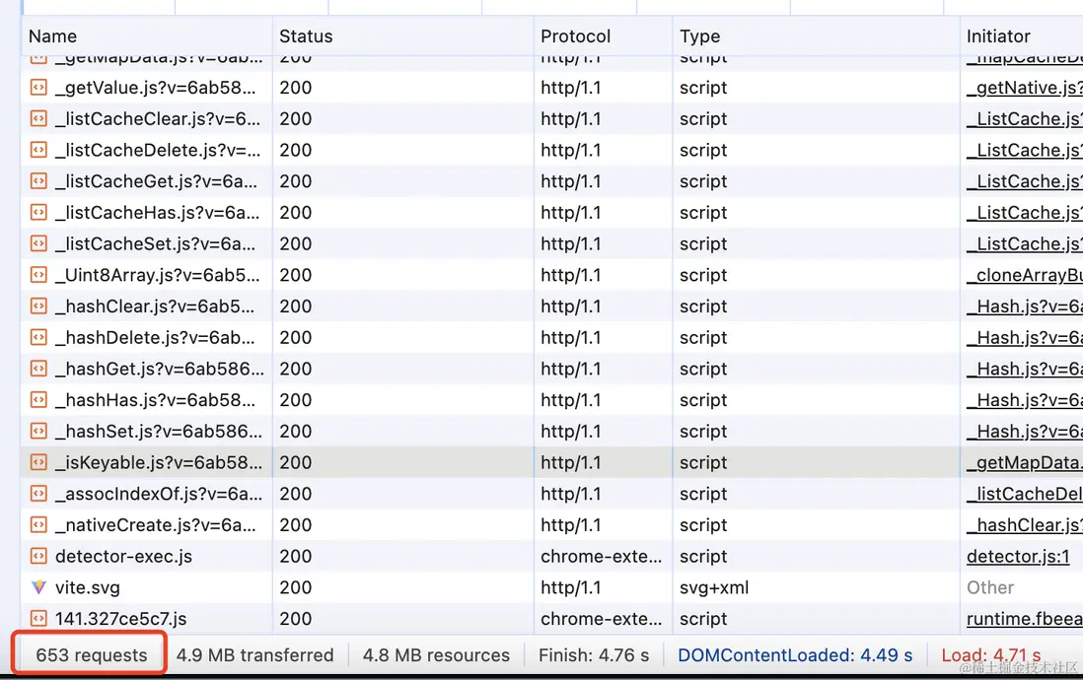The height and width of the screenshot is (680, 1083).
Task: Click the vite.svg logo icon
Action: [x=38, y=587]
